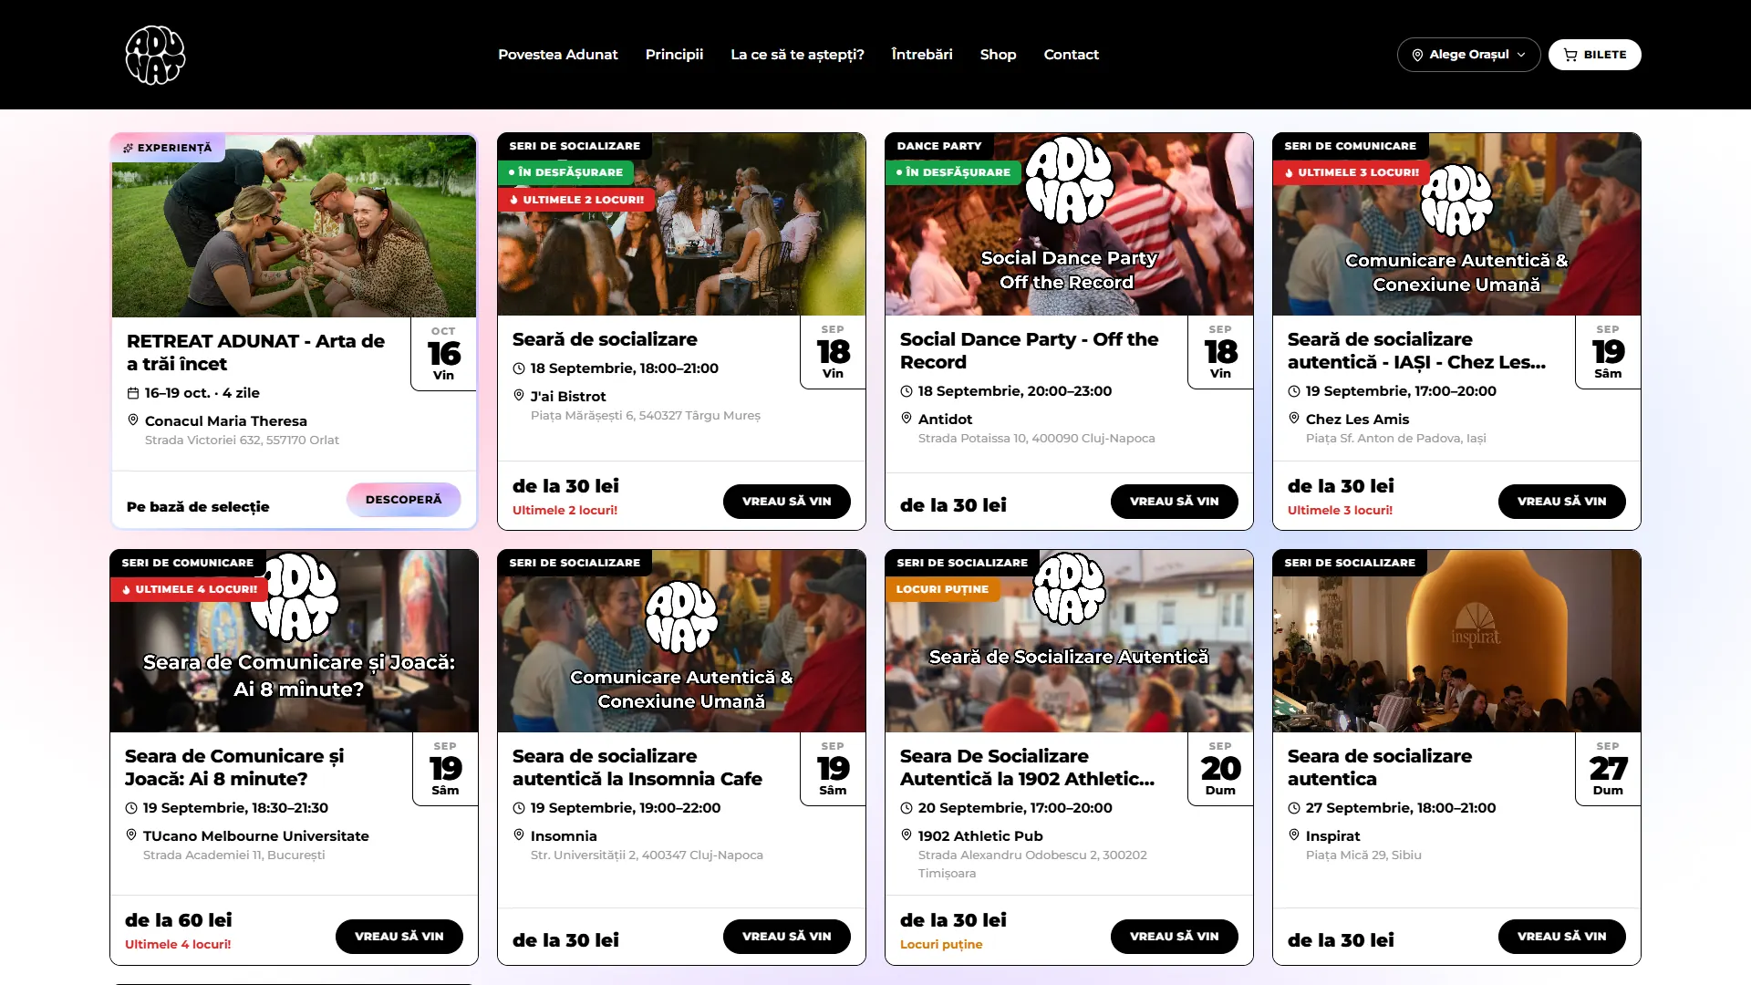The width and height of the screenshot is (1751, 985).
Task: Click the clock icon beside 20 Septembrie, 17:00–20:00
Action: coord(907,808)
